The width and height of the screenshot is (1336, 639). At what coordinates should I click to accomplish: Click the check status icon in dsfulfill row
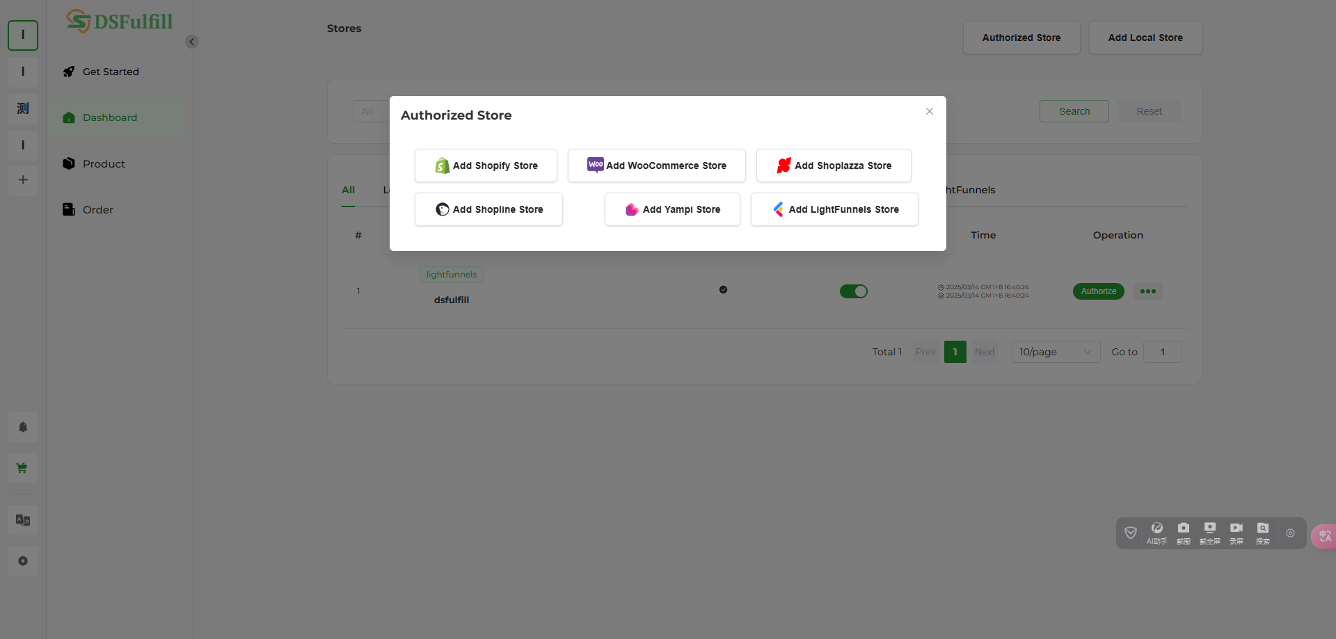click(723, 290)
